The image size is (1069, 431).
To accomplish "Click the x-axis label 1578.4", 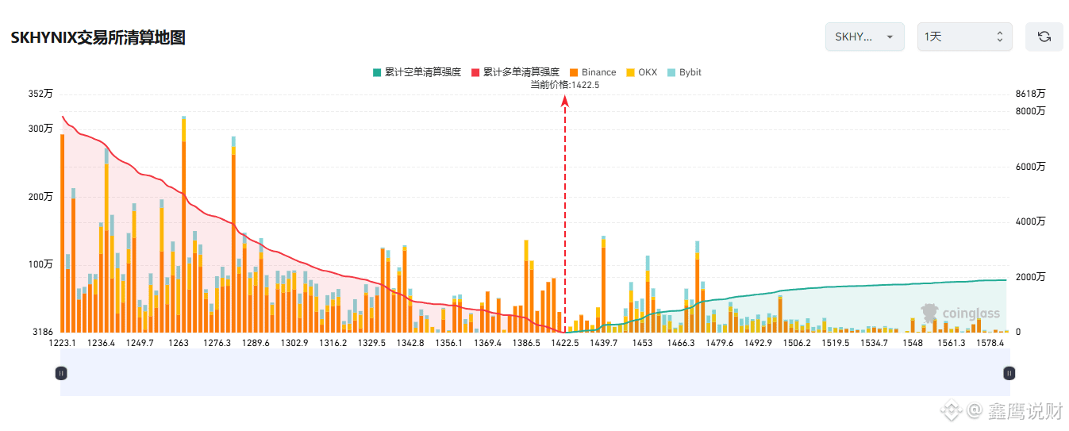I will (x=990, y=343).
